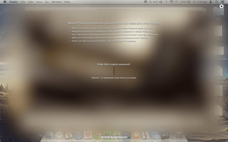Open the Messages chat bubbles icon

(x=155, y=135)
